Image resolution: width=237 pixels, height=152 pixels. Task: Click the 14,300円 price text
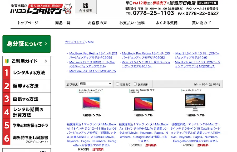[x=187, y=145]
